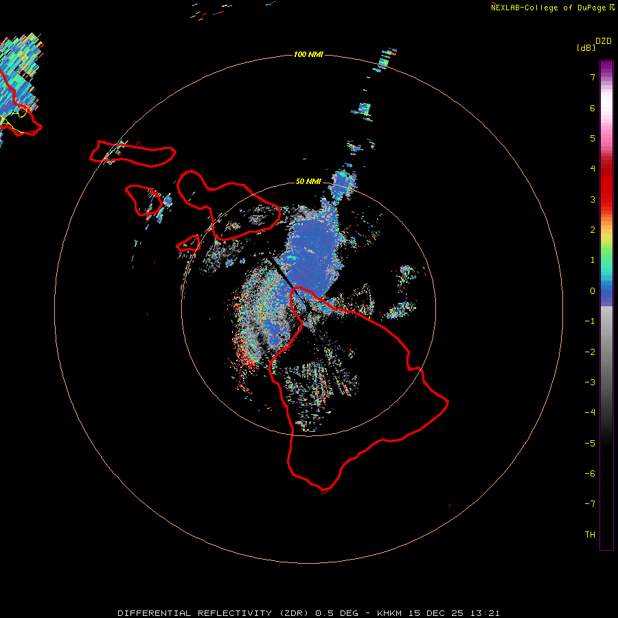
Task: Click the KHKM station identifier in the caption
Action: [x=390, y=613]
